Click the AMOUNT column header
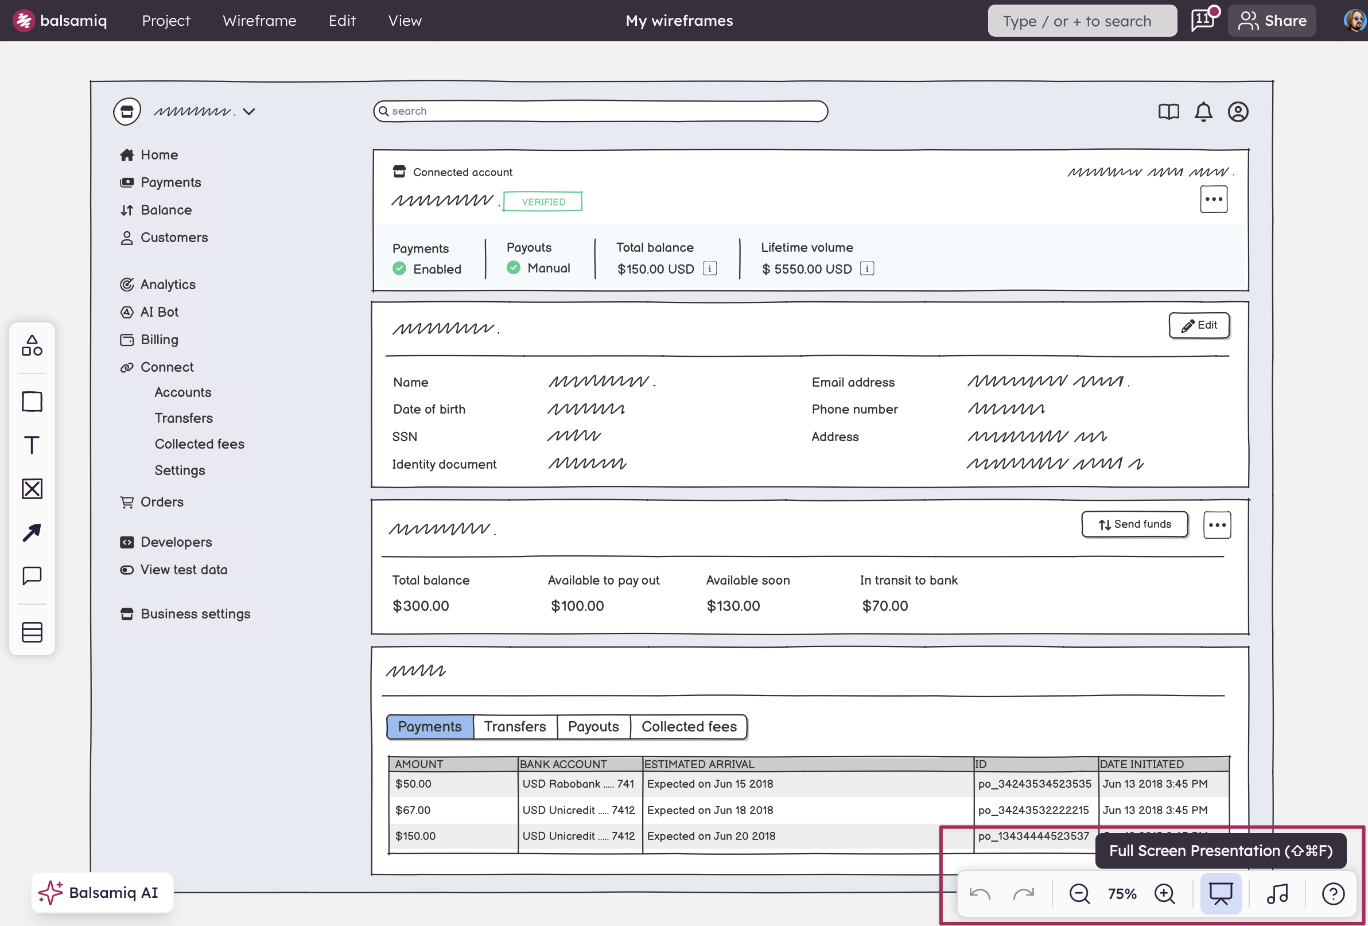 coord(453,764)
